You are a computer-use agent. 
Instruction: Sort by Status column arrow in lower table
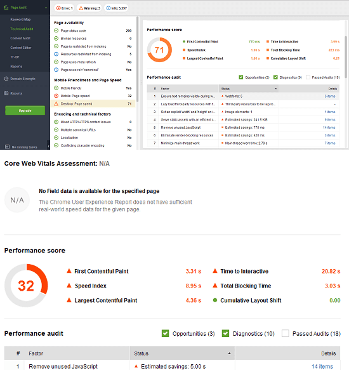229,353
